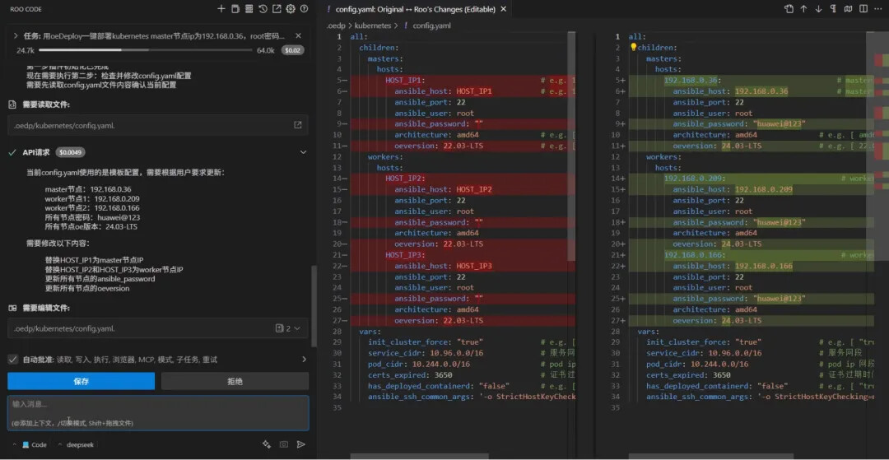Toggle whitespace display in diff editor
Image resolution: width=889 pixels, height=460 pixels.
pos(833,9)
